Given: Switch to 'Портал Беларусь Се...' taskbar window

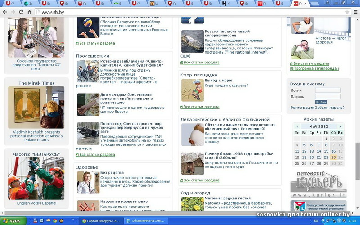Looking at the screenshot, I should (x=101, y=221).
